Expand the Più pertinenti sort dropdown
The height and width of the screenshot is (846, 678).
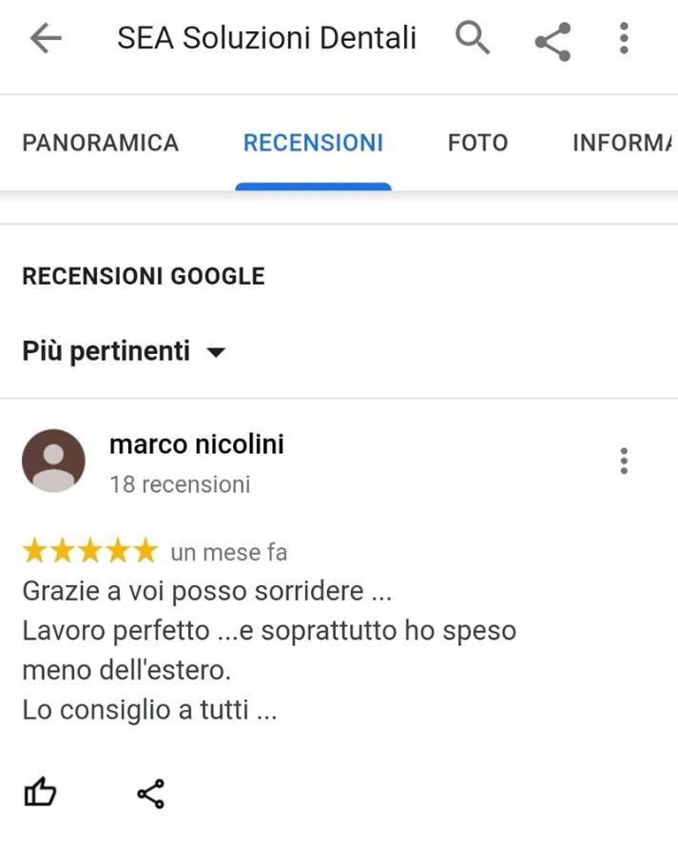[124, 351]
